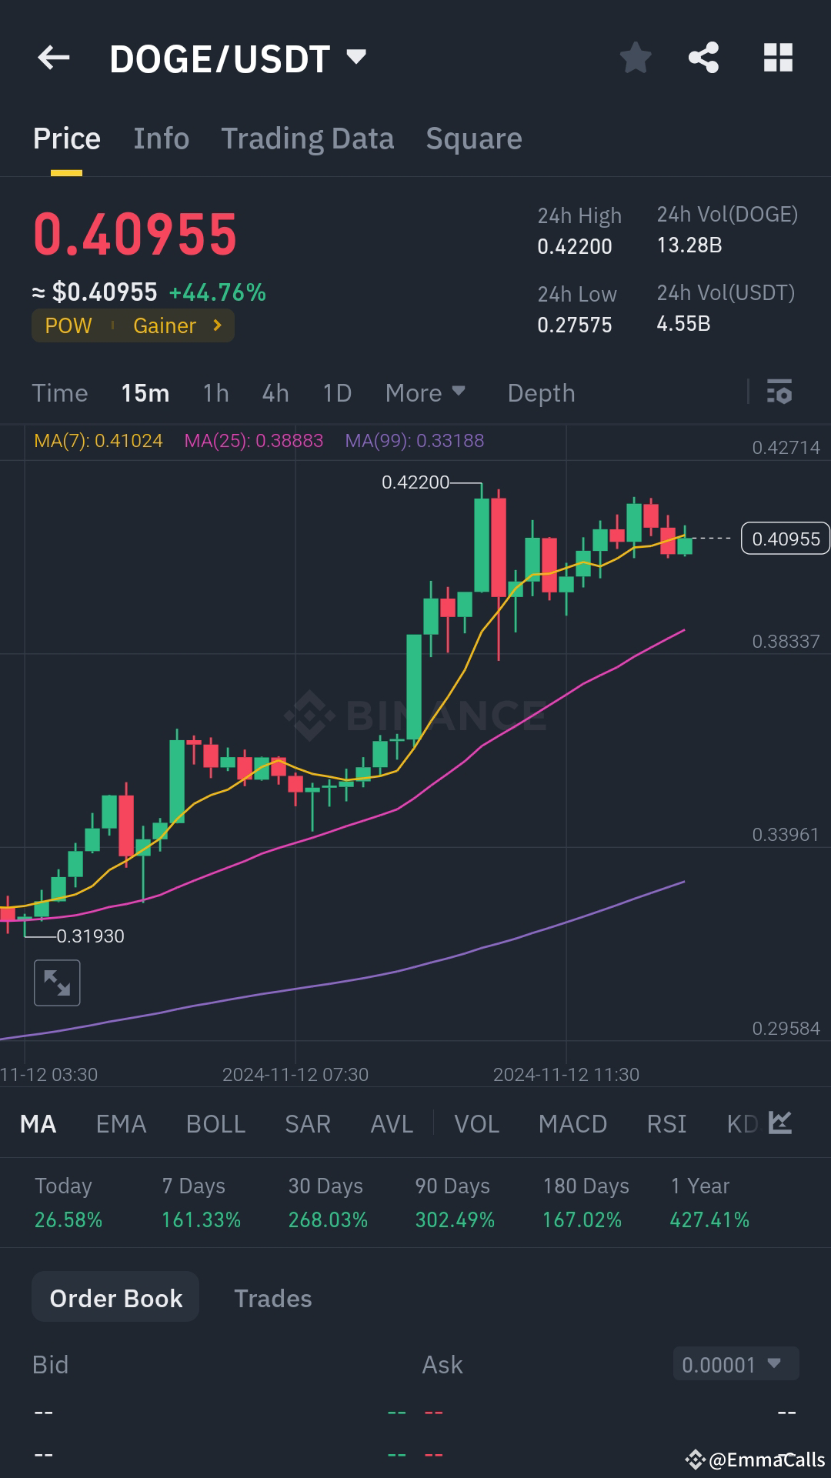Open the 0.00001 precision dropdown
Image resolution: width=831 pixels, height=1478 pixels.
(x=735, y=1365)
